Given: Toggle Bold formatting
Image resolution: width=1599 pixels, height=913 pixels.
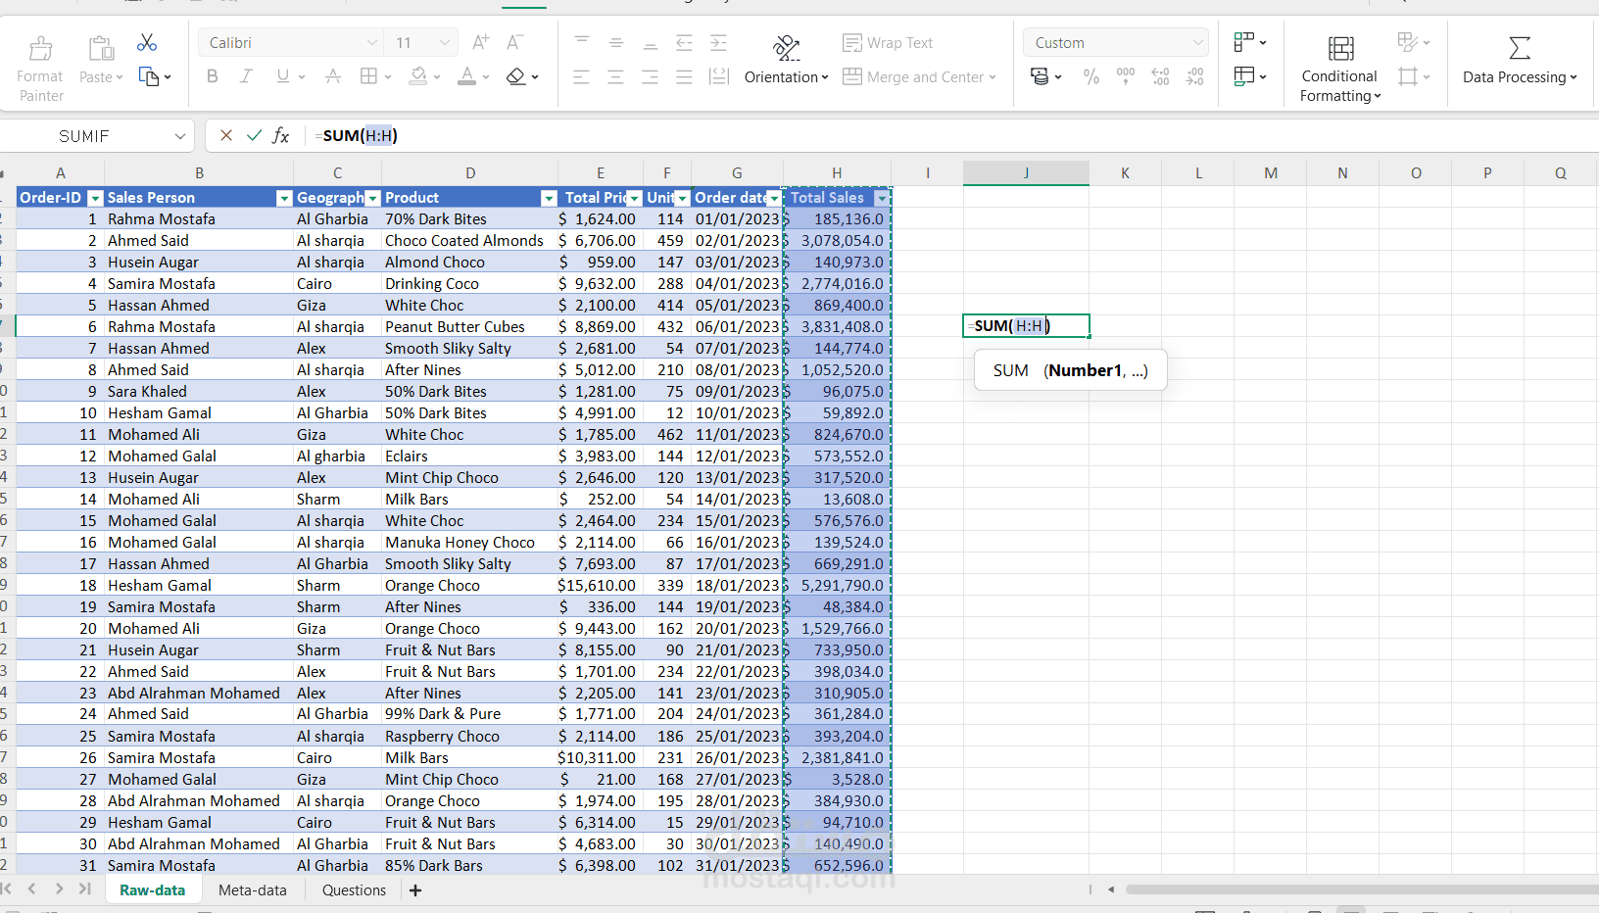Looking at the screenshot, I should pos(213,76).
